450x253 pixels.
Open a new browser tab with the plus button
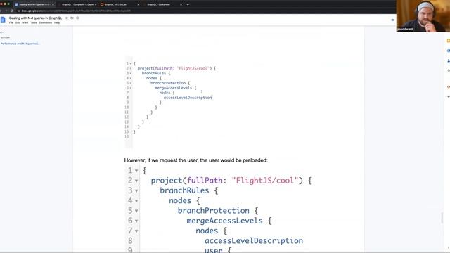pos(188,4)
